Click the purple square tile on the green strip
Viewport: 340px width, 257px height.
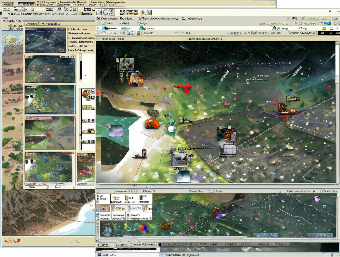click(x=116, y=131)
